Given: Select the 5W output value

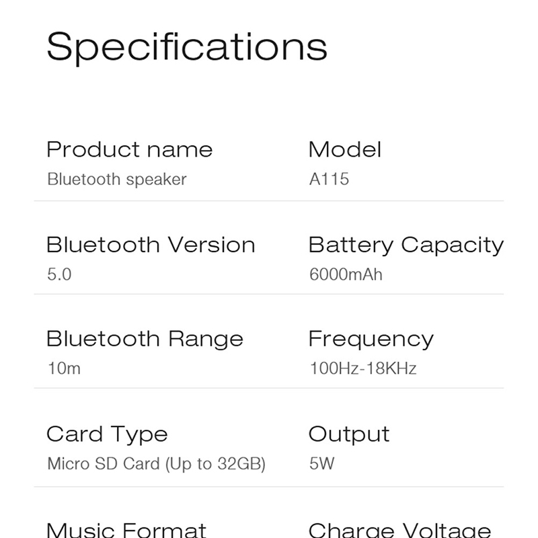Looking at the screenshot, I should click(322, 464).
